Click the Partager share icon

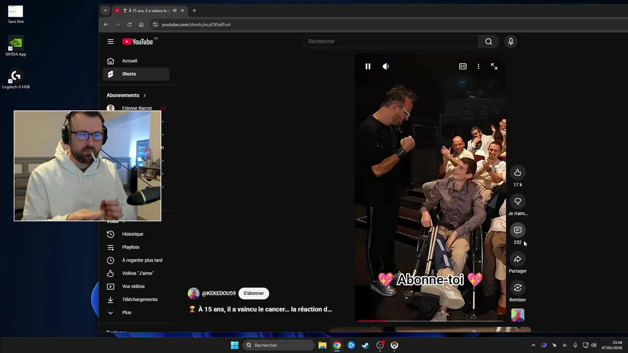coord(518,259)
